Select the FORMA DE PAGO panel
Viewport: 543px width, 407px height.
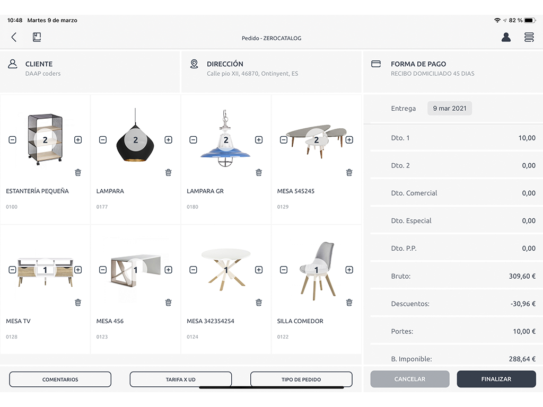453,72
